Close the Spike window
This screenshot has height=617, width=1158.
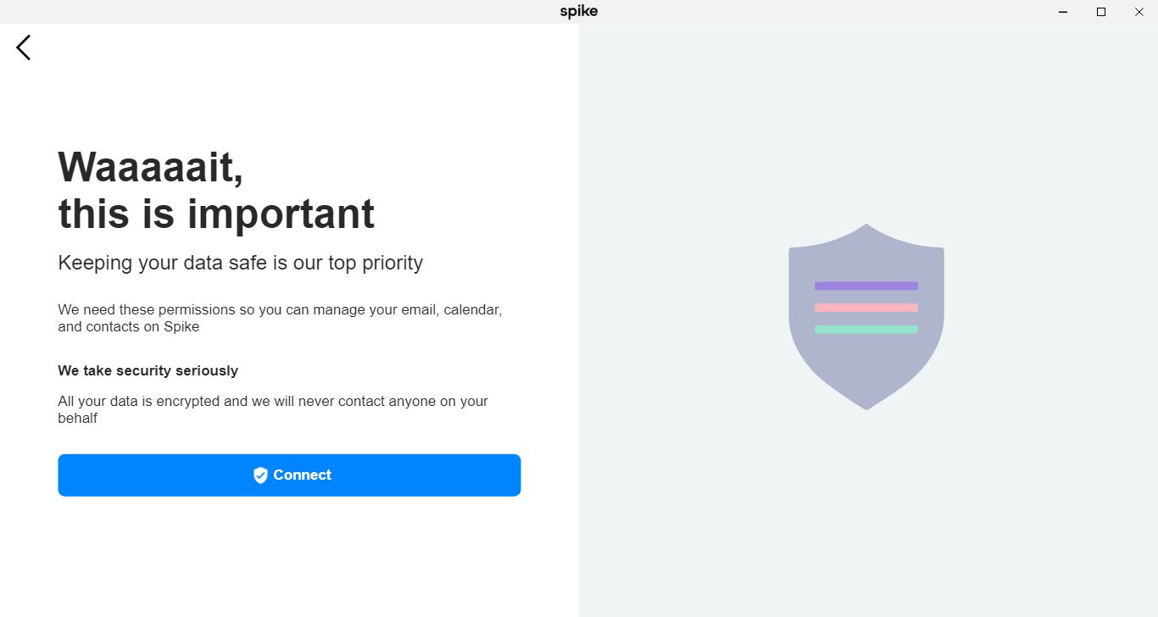[x=1139, y=12]
